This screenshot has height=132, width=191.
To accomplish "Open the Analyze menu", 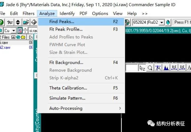I will (x=47, y=13).
